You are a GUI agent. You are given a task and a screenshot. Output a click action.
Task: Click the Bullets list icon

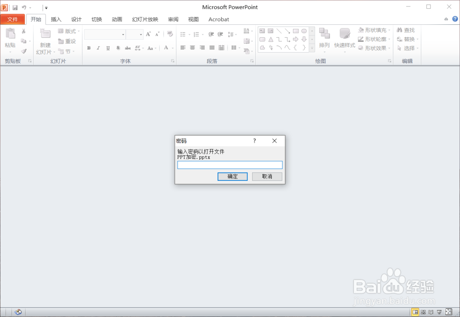(x=183, y=34)
